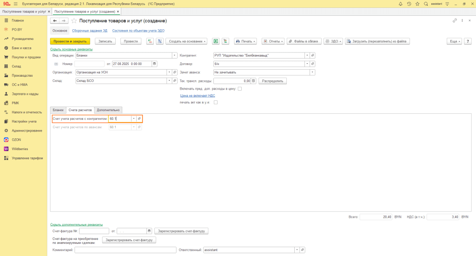Screen dimensions: 476x256
Task: Expand Ответственный dropdown
Action: (297, 250)
